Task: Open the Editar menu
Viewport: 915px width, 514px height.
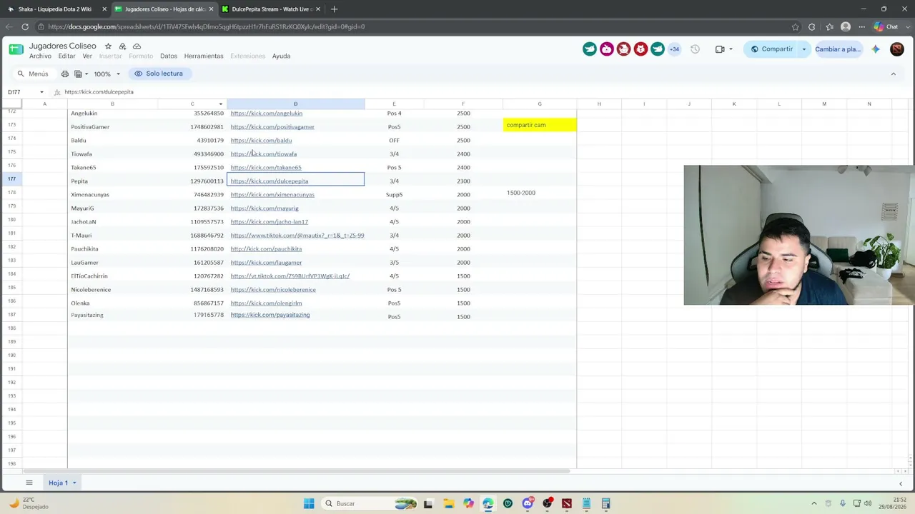Action: pyautogui.click(x=66, y=56)
